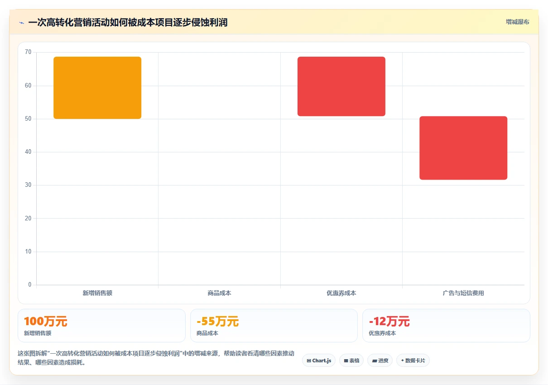This screenshot has height=385, width=548.
Task: Click the 新增销售额 axis label
Action: pos(97,293)
